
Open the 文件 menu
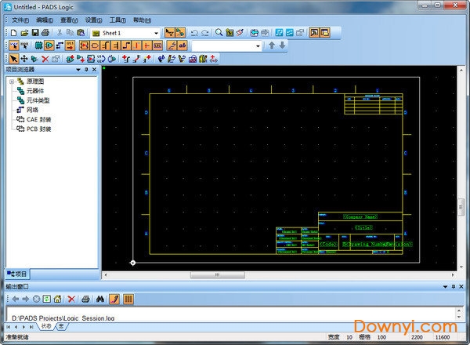(x=20, y=20)
